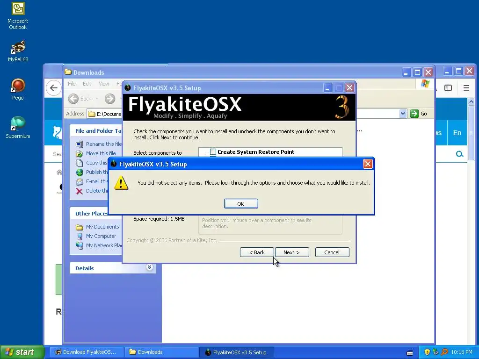The width and height of the screenshot is (479, 359).
Task: Minimize the FlyakiteOSX Setup window
Action: click(x=328, y=88)
